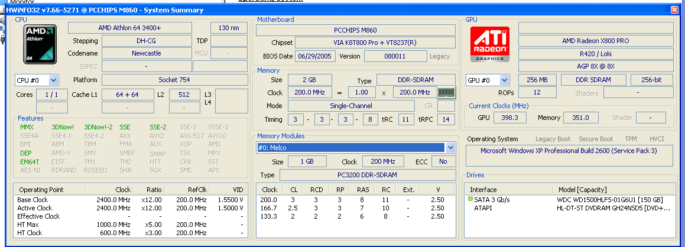
Task: Click the memory module icon beside memory clock
Action: [446, 93]
